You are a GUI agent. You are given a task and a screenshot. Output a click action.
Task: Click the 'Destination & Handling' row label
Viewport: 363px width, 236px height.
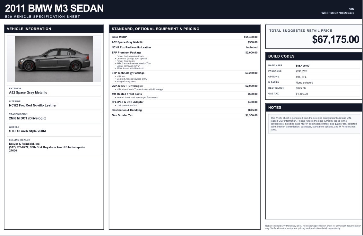click(x=127, y=110)
